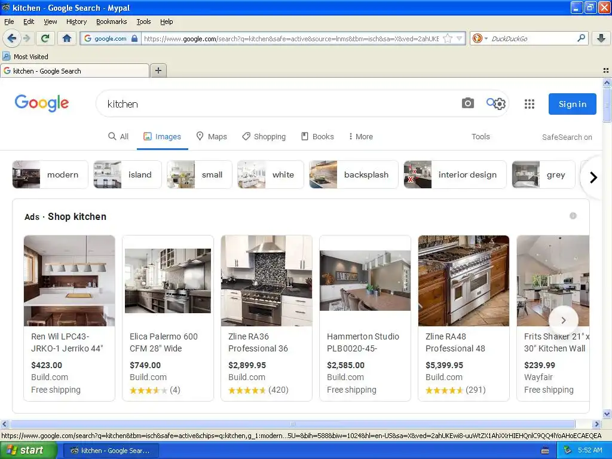
Task: Filter images by the island chip
Action: click(x=127, y=175)
